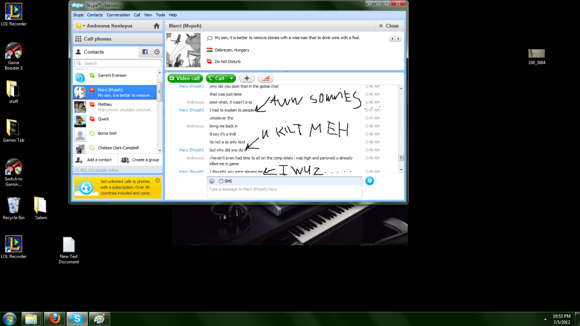This screenshot has width=580, height=326.
Task: Click Add a contact
Action: [95, 160]
